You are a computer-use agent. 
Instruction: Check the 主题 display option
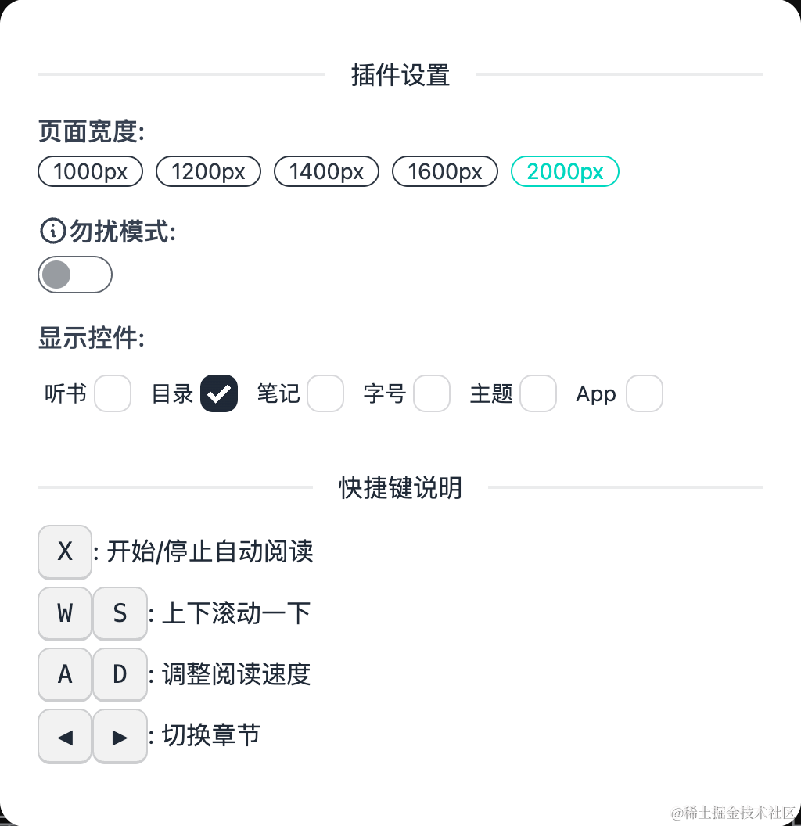tap(538, 393)
